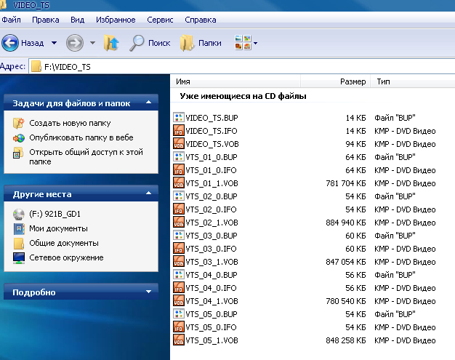The width and height of the screenshot is (455, 360).
Task: Click the VTS_04_1.VOB file icon
Action: 179,300
